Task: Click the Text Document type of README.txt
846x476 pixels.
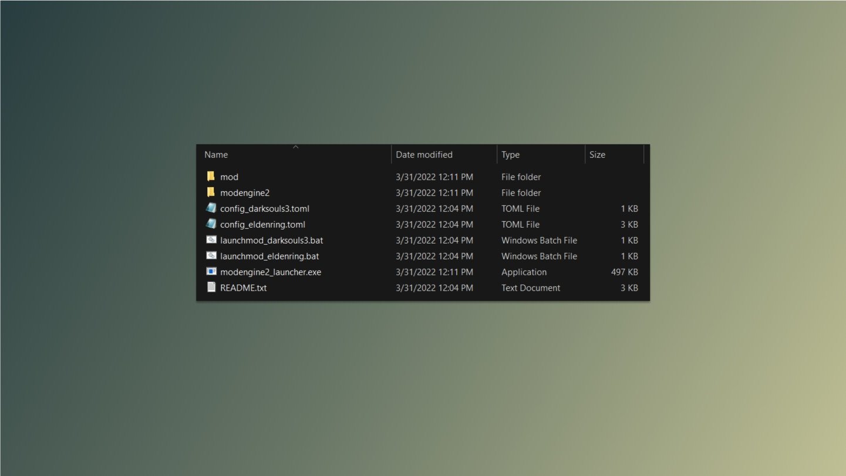Action: coord(531,288)
